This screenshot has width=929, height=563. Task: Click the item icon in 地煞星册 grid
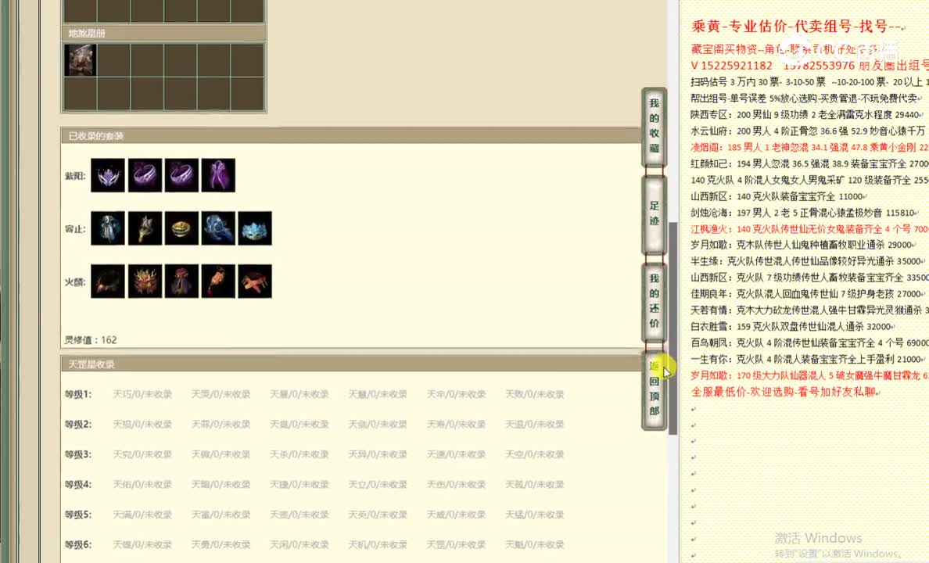pos(80,60)
